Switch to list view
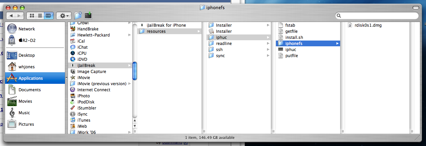426x146 pixels. 40,16
